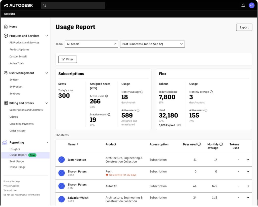Screen dimensions: 258x207
Task: Click the Export button
Action: (x=244, y=27)
